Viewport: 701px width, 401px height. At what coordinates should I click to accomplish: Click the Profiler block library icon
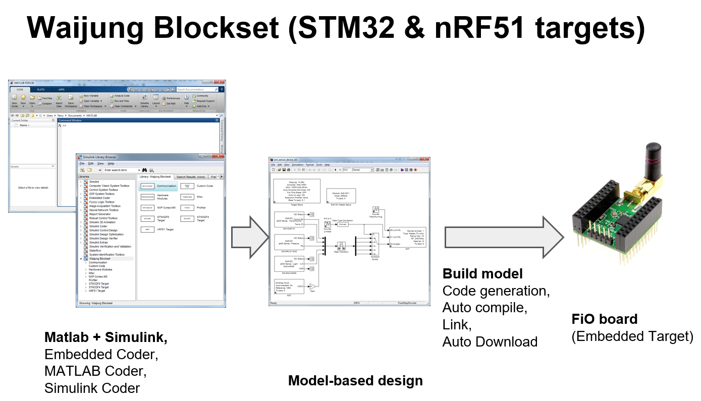click(x=187, y=208)
